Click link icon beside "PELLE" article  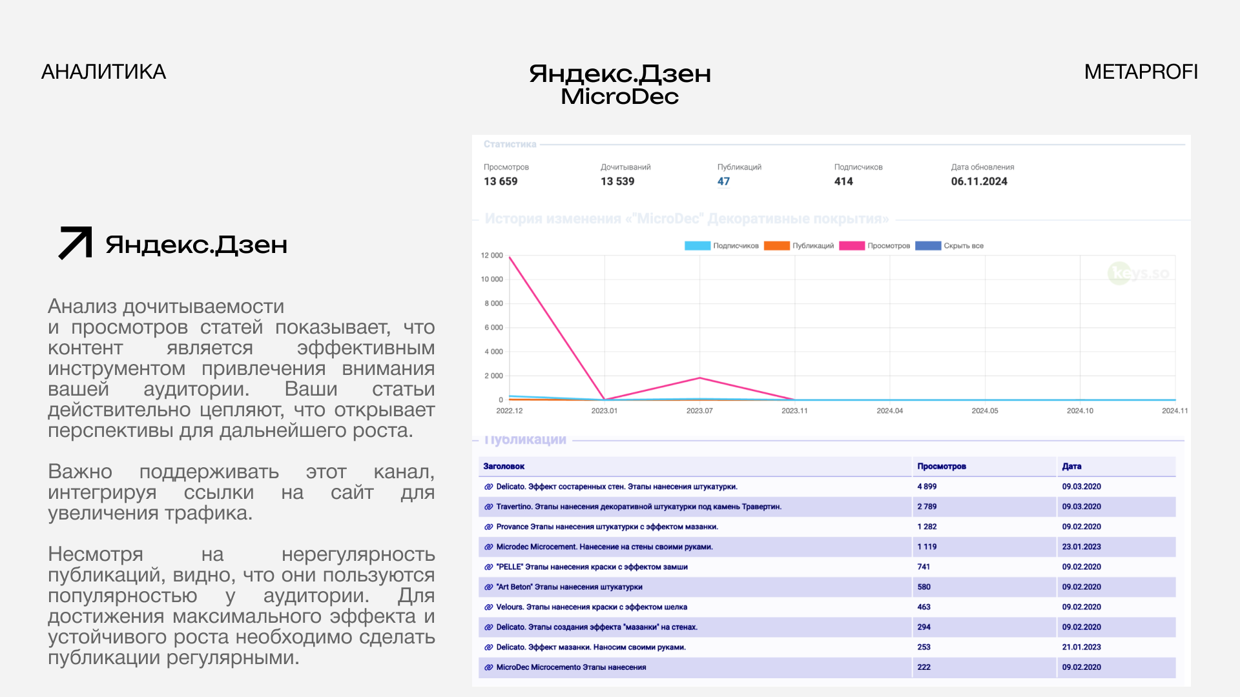click(x=489, y=567)
